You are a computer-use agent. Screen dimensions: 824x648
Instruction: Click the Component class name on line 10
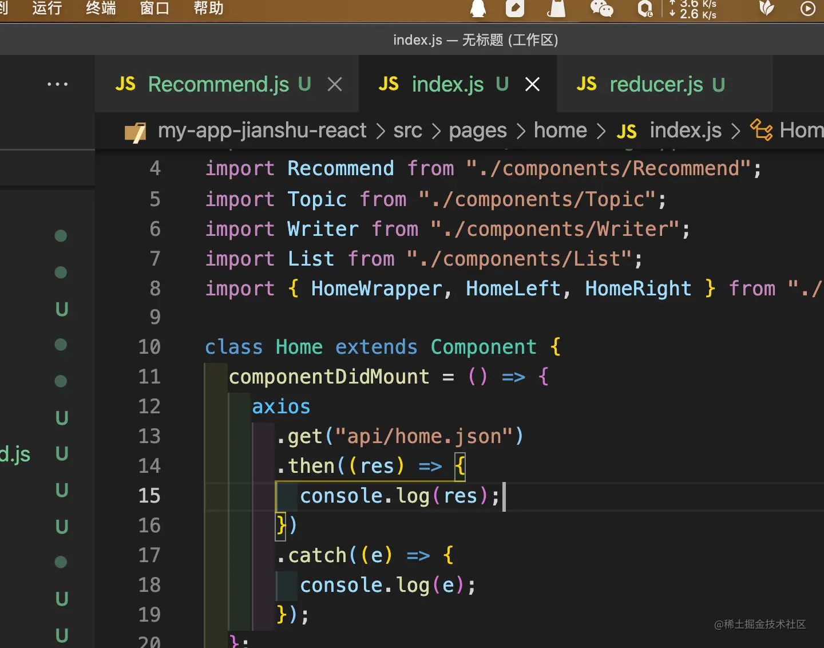click(x=484, y=347)
